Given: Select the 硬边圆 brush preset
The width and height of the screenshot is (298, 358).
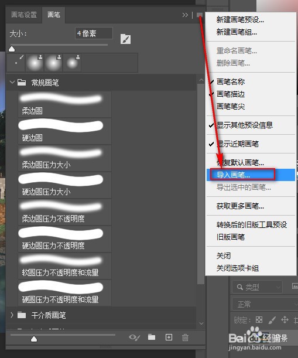Looking at the screenshot, I should pos(64,131).
